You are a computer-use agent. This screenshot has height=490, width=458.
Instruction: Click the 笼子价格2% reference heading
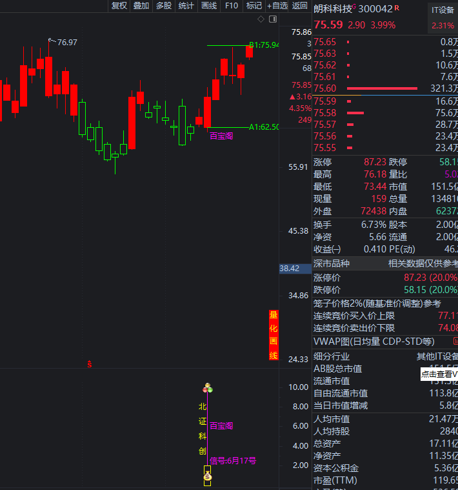click(377, 303)
